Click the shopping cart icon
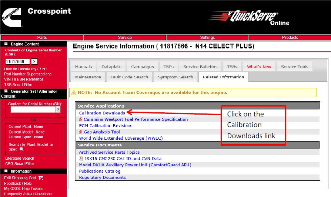The height and width of the screenshot is (197, 331). (x=41, y=178)
